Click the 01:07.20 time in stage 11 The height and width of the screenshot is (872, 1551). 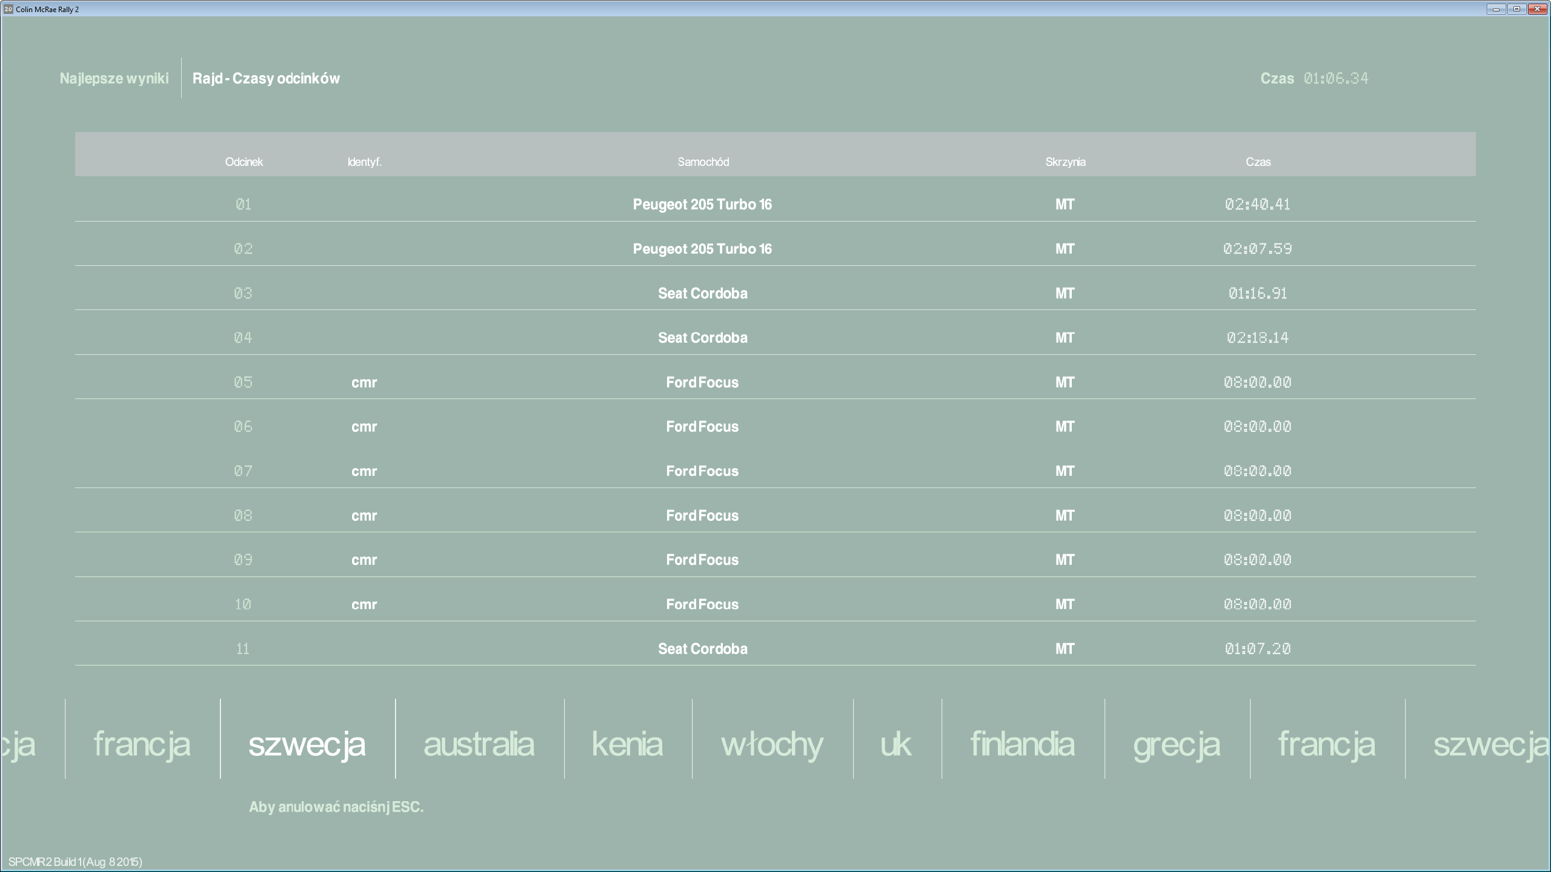pyautogui.click(x=1257, y=649)
